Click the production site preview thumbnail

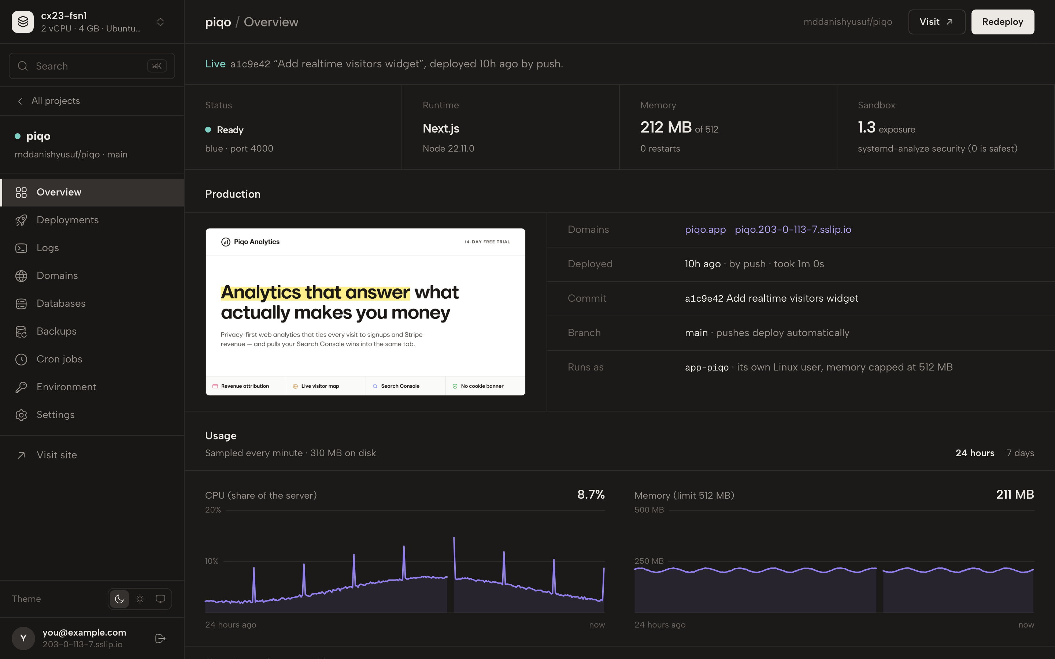coord(365,312)
